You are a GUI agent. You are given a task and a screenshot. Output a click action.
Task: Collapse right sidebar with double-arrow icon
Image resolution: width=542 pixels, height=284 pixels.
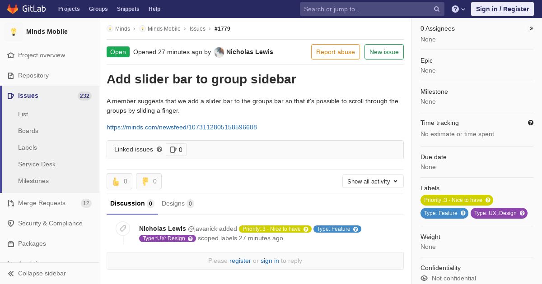pos(531,28)
